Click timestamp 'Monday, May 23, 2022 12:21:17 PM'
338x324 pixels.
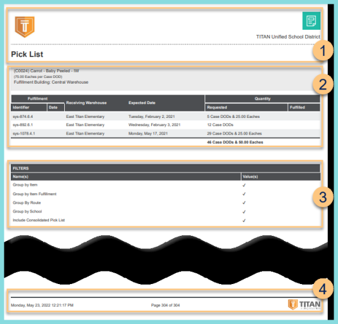click(x=42, y=305)
